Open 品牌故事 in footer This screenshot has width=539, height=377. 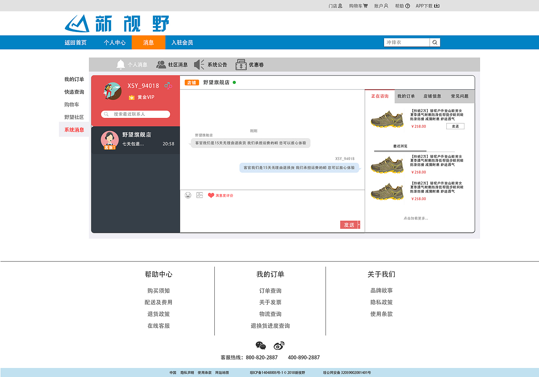pyautogui.click(x=382, y=291)
